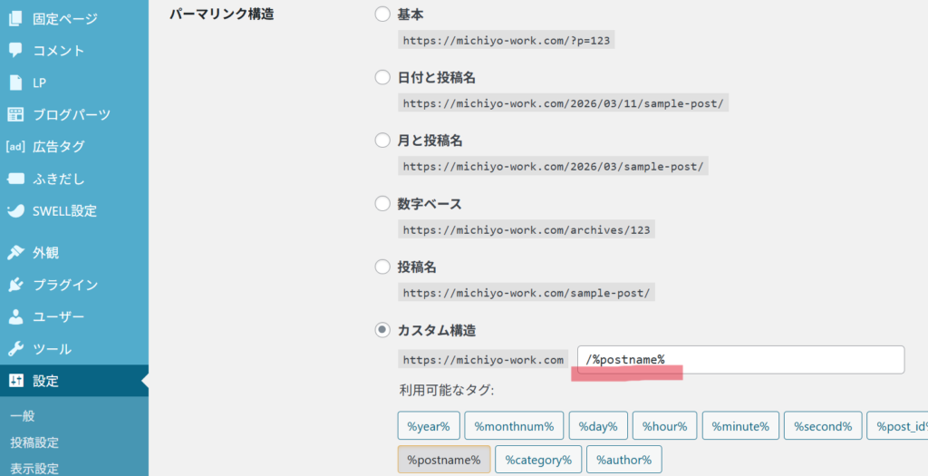Select the 投稿名 radio button
The width and height of the screenshot is (928, 476).
click(382, 267)
